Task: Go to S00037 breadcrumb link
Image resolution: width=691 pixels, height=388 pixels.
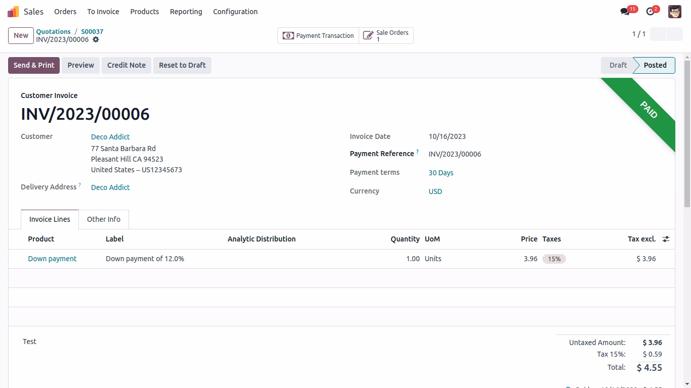Action: pyautogui.click(x=92, y=31)
